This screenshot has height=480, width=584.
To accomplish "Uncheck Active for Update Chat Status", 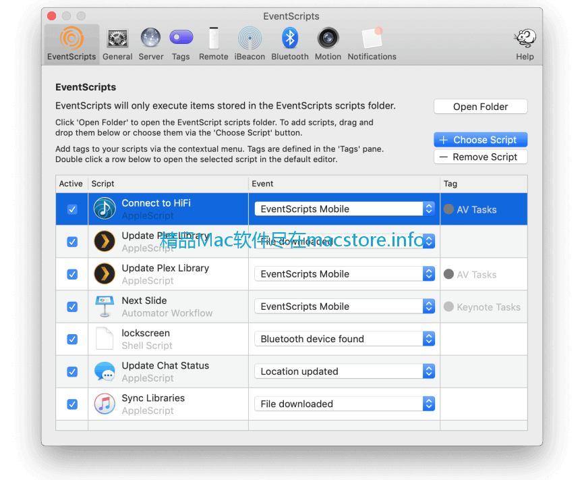I will 72,371.
